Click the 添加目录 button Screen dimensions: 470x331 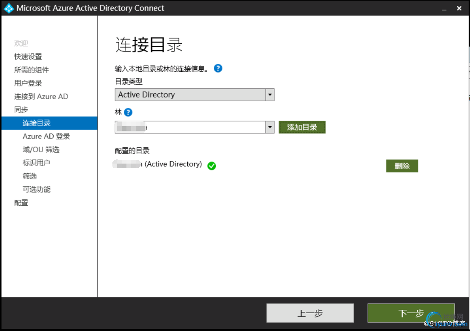click(x=302, y=127)
